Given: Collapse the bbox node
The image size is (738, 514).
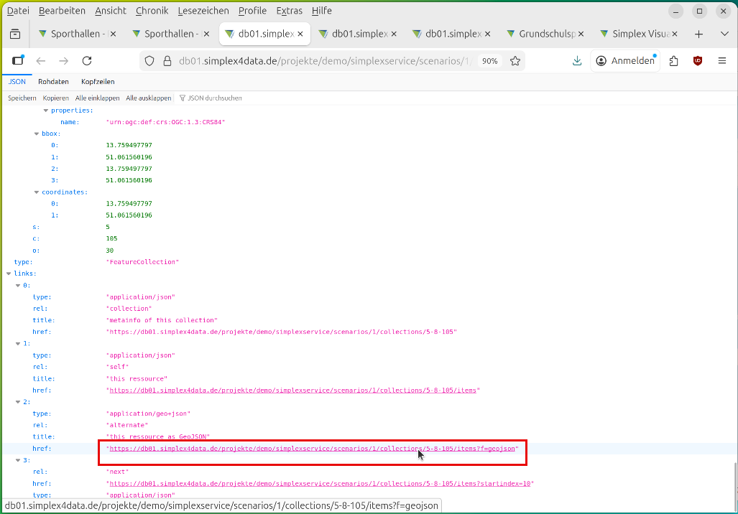Looking at the screenshot, I should point(37,134).
